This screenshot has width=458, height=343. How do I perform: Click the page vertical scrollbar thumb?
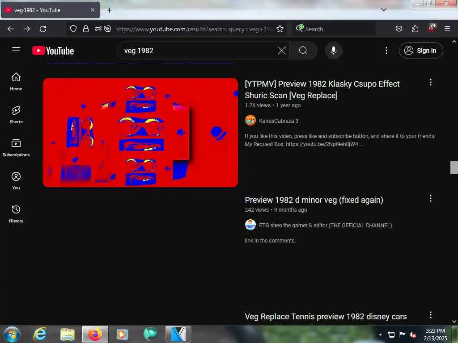(x=454, y=167)
